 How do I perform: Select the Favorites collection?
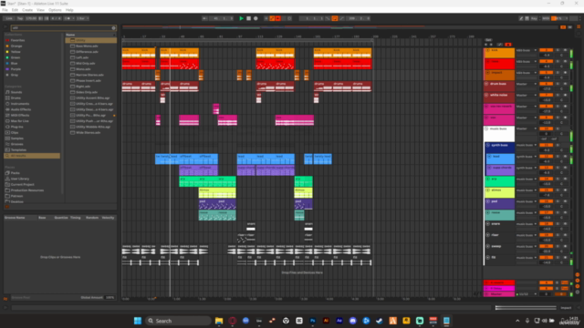pyautogui.click(x=17, y=40)
